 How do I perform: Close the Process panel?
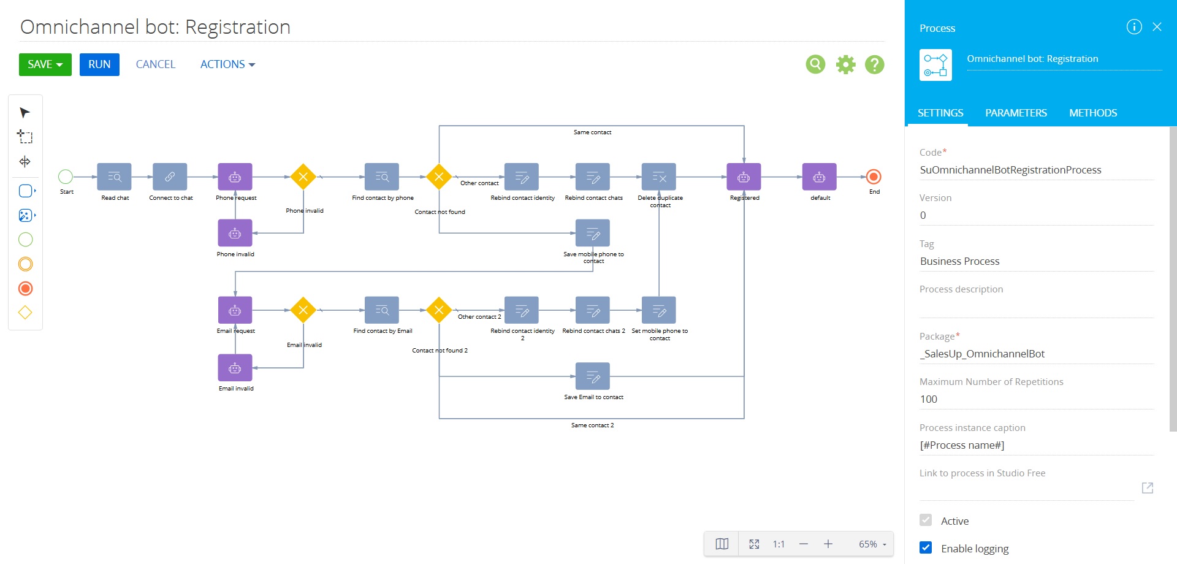(1157, 27)
